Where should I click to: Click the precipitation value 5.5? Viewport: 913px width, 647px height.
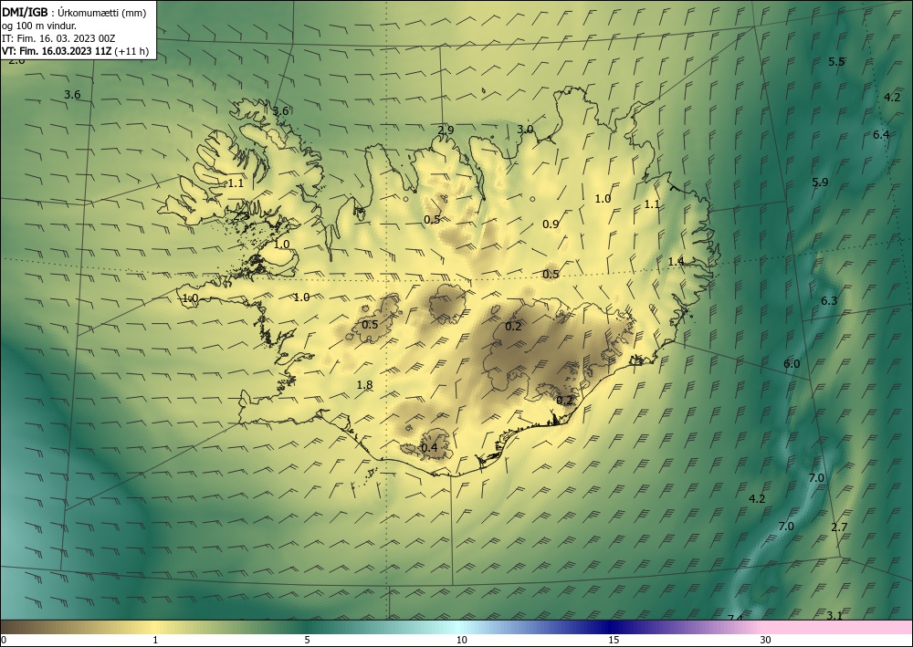(x=836, y=62)
